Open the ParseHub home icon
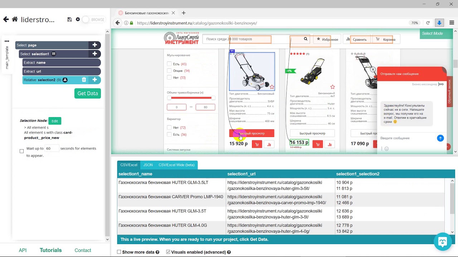 click(15, 19)
